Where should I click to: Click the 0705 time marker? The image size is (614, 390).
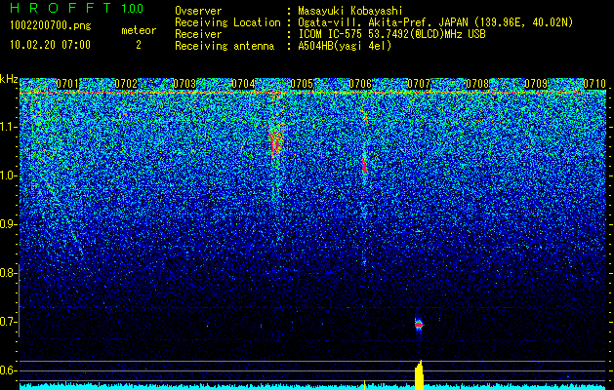point(302,84)
